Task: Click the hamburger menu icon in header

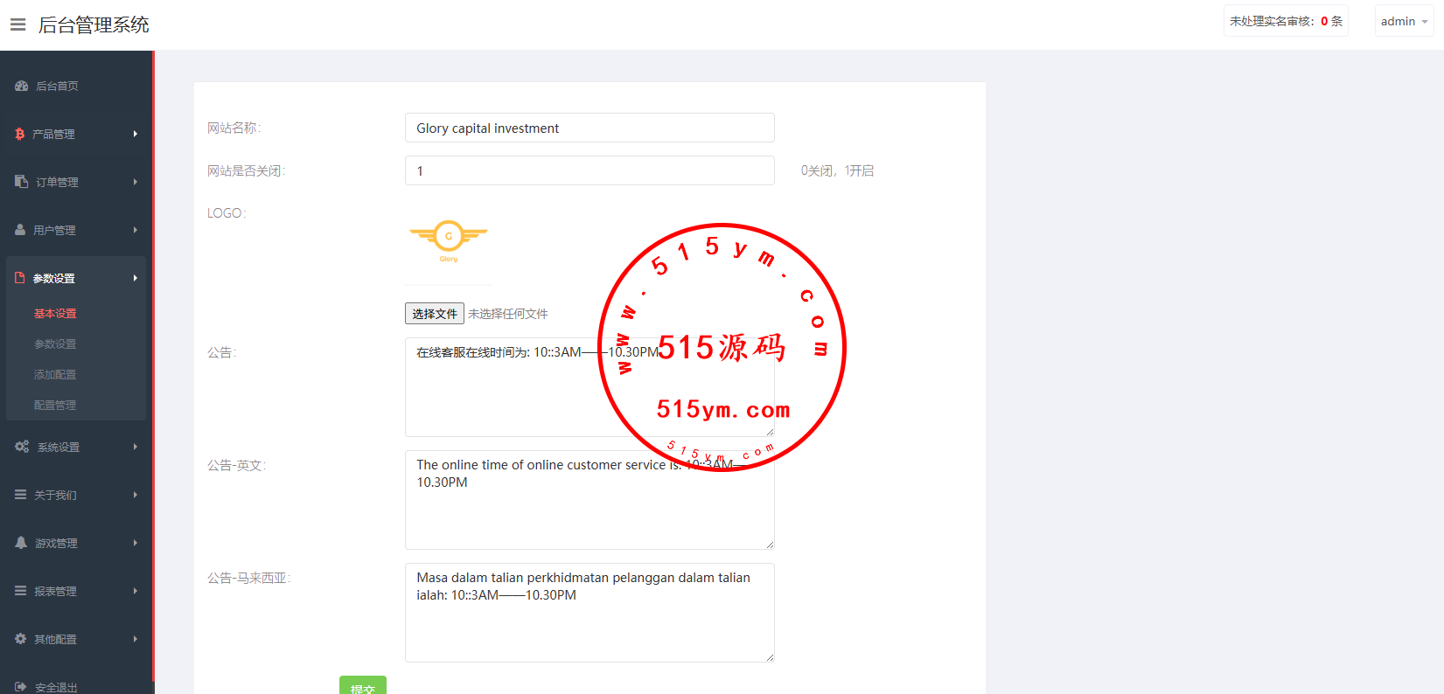Action: tap(17, 24)
